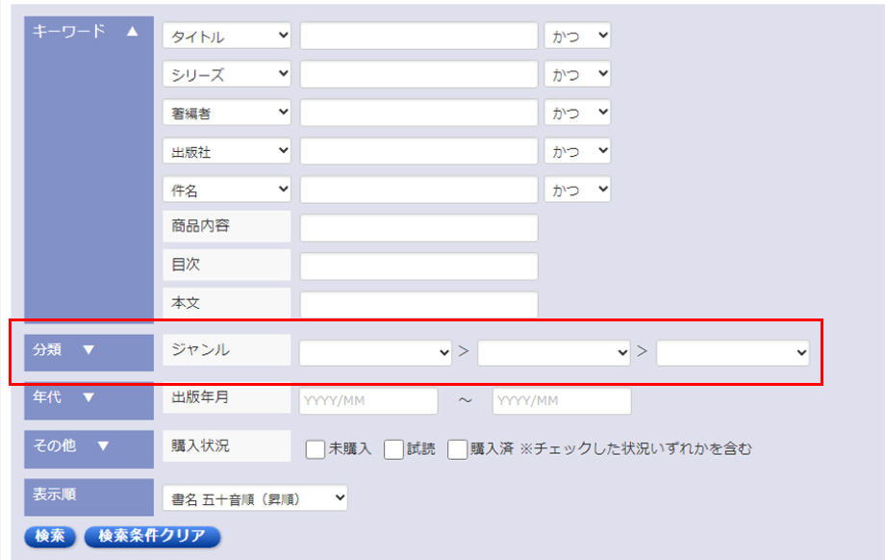Check the 未購入 checkbox
The height and width of the screenshot is (560, 885).
pyautogui.click(x=315, y=449)
